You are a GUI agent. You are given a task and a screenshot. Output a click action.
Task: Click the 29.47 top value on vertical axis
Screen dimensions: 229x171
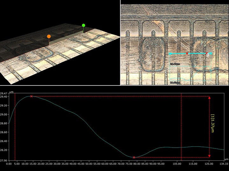click(4, 93)
